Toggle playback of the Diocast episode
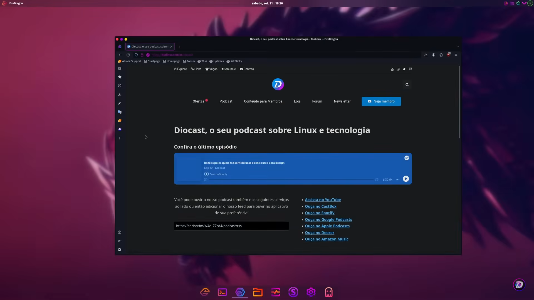 pyautogui.click(x=406, y=179)
